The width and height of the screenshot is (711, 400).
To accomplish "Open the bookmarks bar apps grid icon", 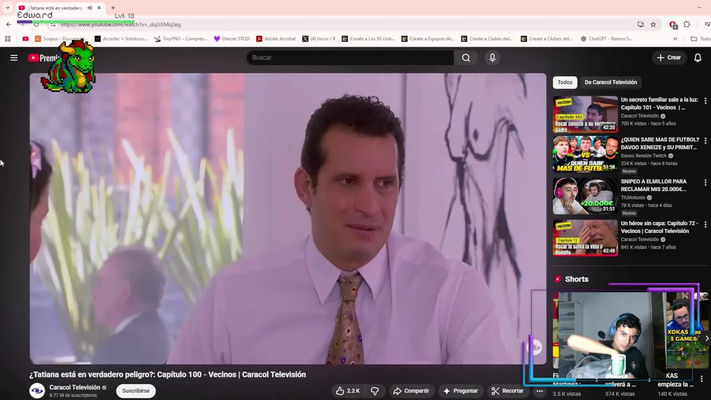I will [8, 39].
